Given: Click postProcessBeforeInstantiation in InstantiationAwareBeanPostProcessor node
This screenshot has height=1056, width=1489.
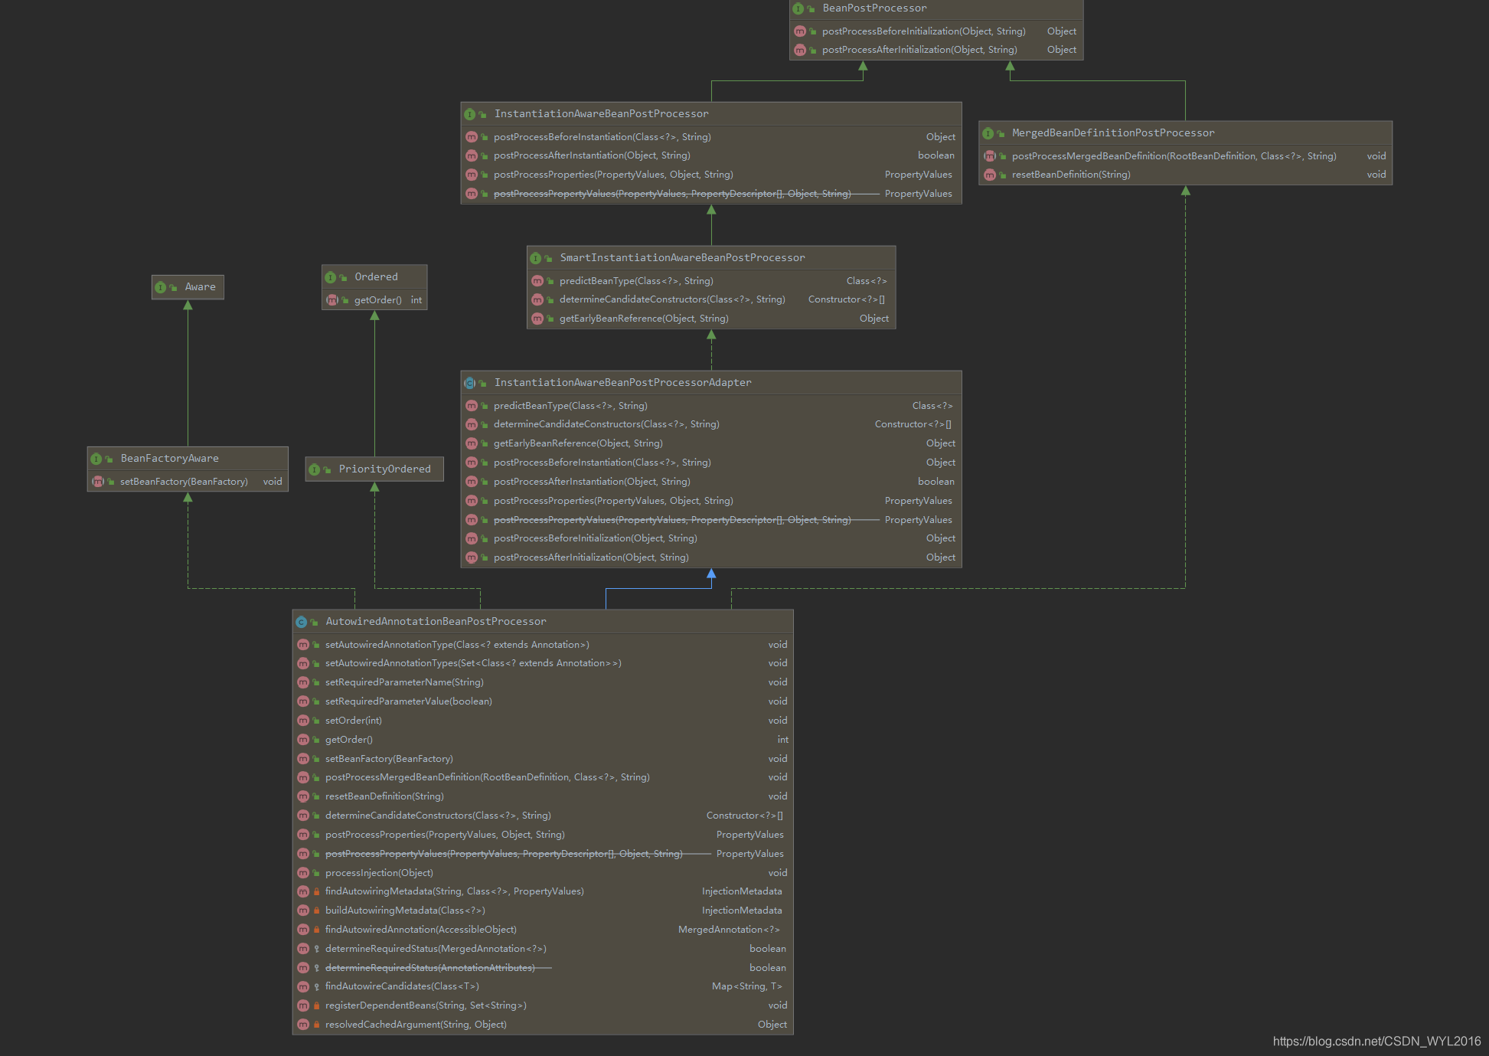Looking at the screenshot, I should pyautogui.click(x=602, y=137).
